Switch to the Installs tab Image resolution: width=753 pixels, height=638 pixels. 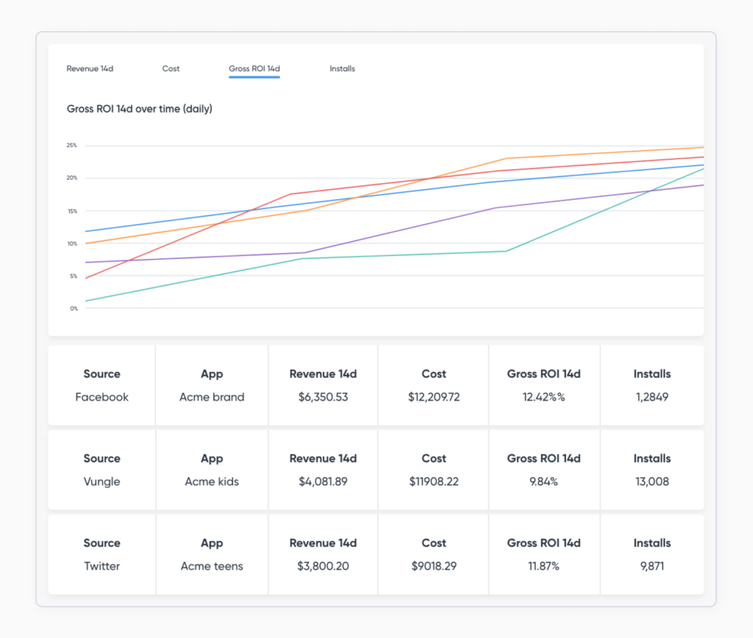342,68
